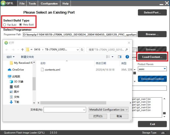Click the sidebar vertical scrollbar thumb

click(x=34, y=84)
